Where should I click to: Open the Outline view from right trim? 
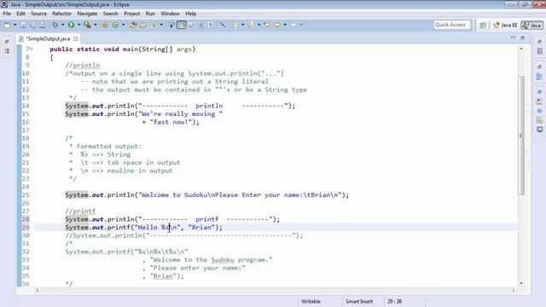coord(539,77)
